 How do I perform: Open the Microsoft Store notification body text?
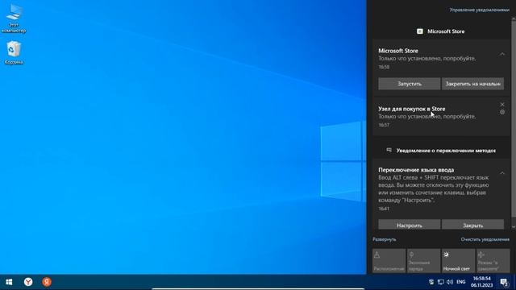[427, 59]
